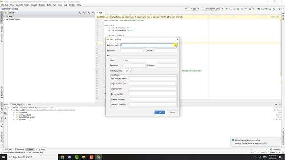Image resolution: width=285 pixels, height=160 pixels.
Task: Open the Tools menu
Action: pos(60,5)
